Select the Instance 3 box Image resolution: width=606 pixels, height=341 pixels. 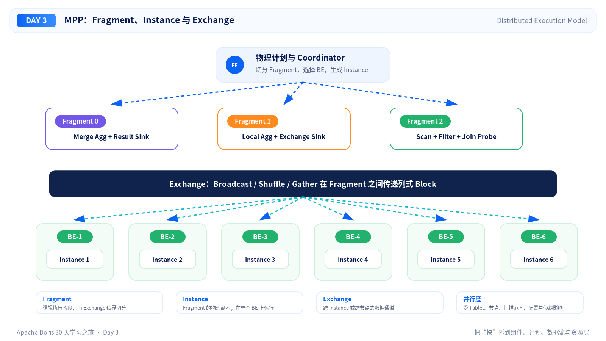click(260, 259)
